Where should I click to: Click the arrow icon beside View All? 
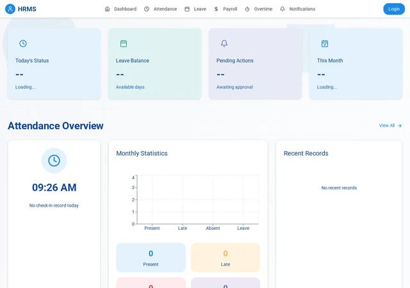click(400, 126)
